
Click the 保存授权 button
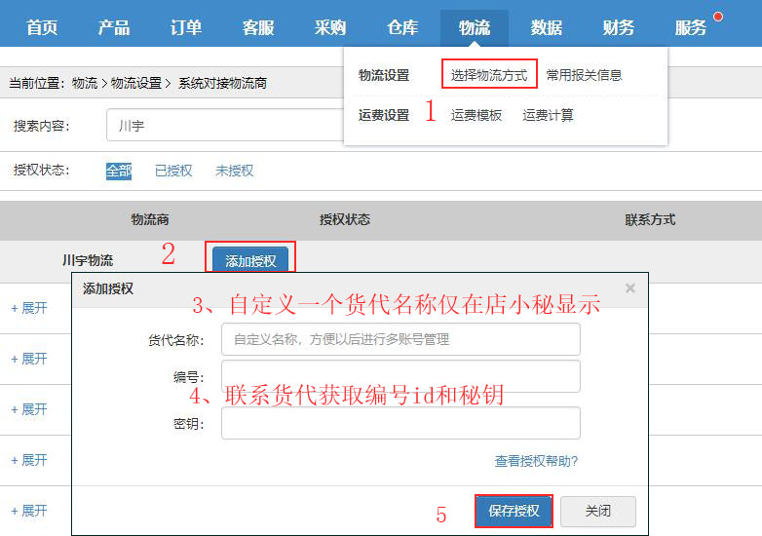click(x=514, y=511)
